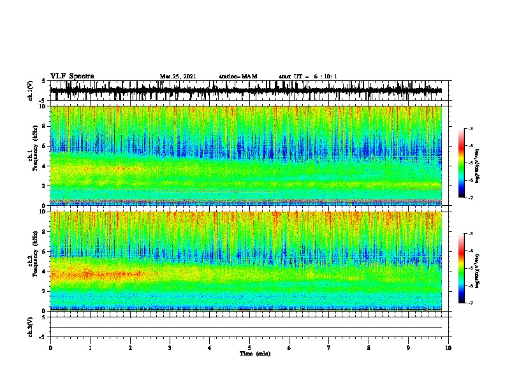
Task: Click the "-7" label below ch.2 color bar
Action: pyautogui.click(x=471, y=303)
